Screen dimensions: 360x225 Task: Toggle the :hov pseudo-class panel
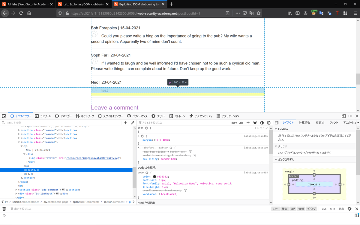pyautogui.click(x=234, y=123)
